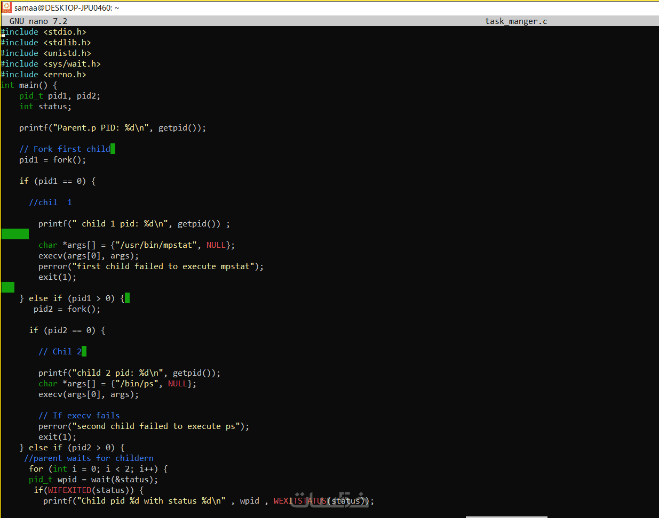Place cursor on #include <errno.h> line

(x=44, y=75)
